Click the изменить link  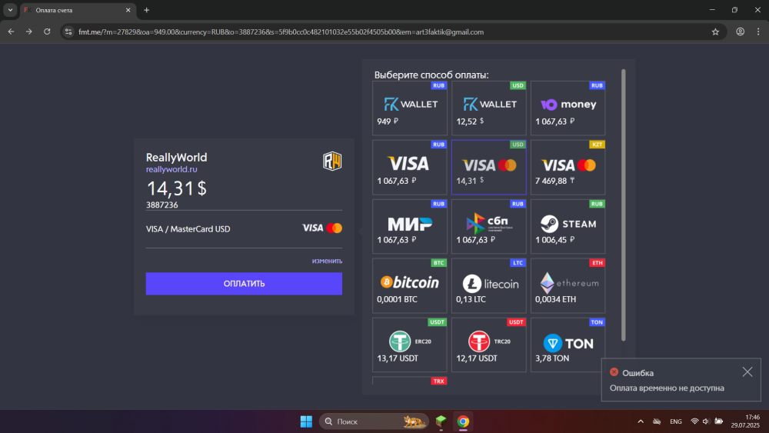click(327, 261)
